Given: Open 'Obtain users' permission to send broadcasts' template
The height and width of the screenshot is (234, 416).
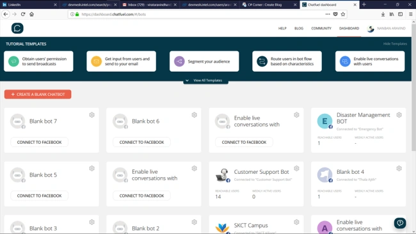Looking at the screenshot, I should click(x=38, y=61).
